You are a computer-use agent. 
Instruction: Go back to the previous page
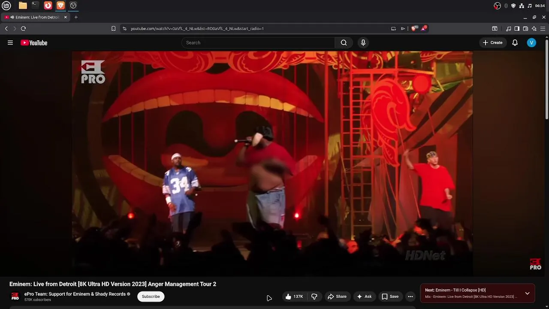6,28
